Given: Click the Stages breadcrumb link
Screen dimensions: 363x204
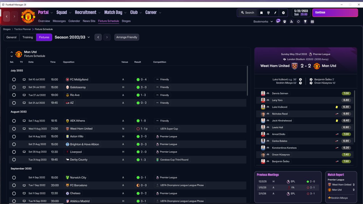Looking at the screenshot, I should click(x=7, y=29).
